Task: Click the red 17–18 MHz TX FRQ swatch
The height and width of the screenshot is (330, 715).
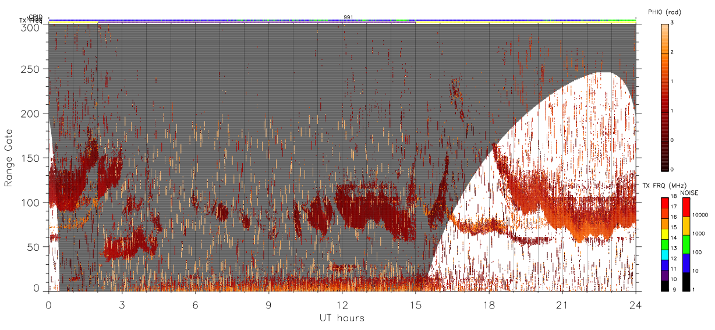Action: coord(664,203)
